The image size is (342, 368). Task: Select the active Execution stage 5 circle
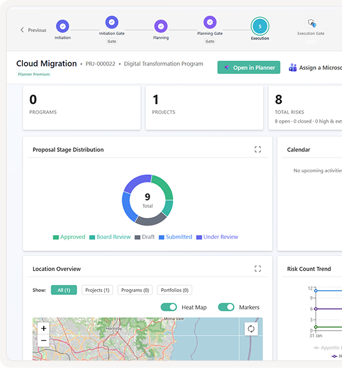(260, 26)
